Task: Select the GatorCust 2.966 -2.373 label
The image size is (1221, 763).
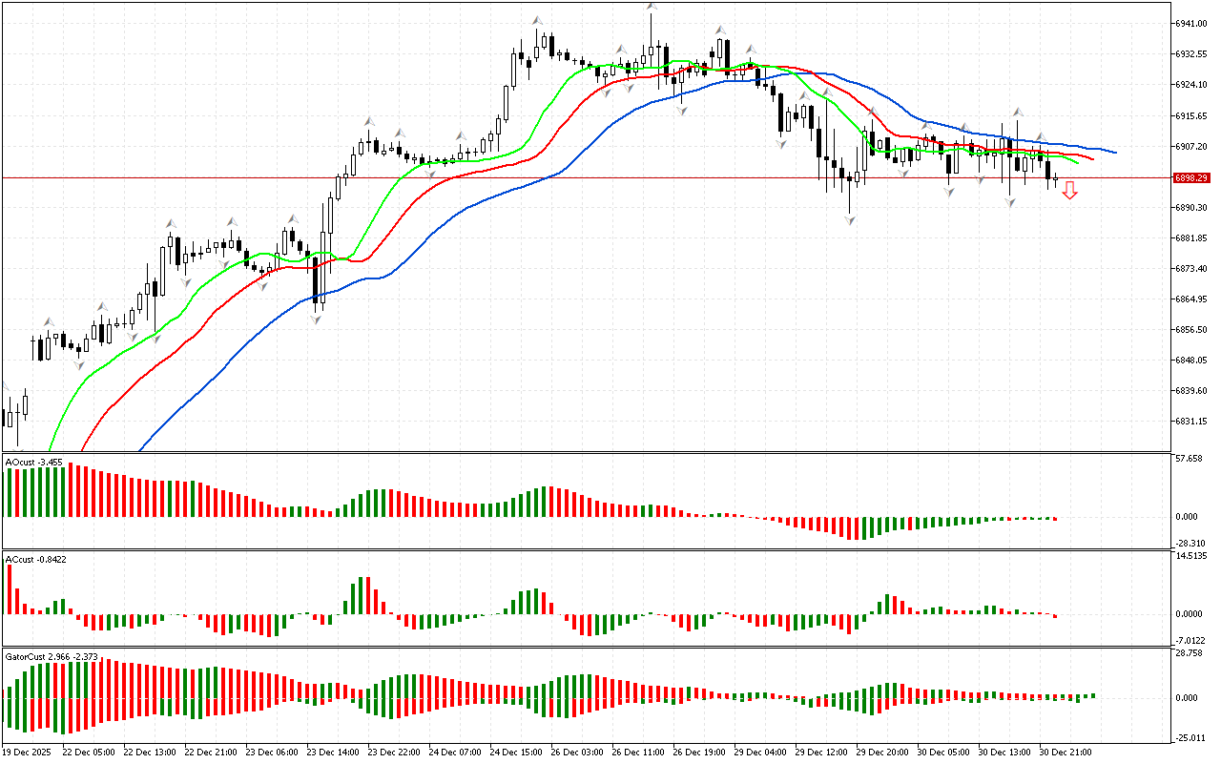Action: pyautogui.click(x=52, y=657)
